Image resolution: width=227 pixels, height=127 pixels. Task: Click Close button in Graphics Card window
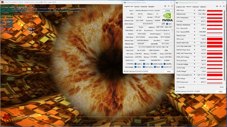coord(169,72)
